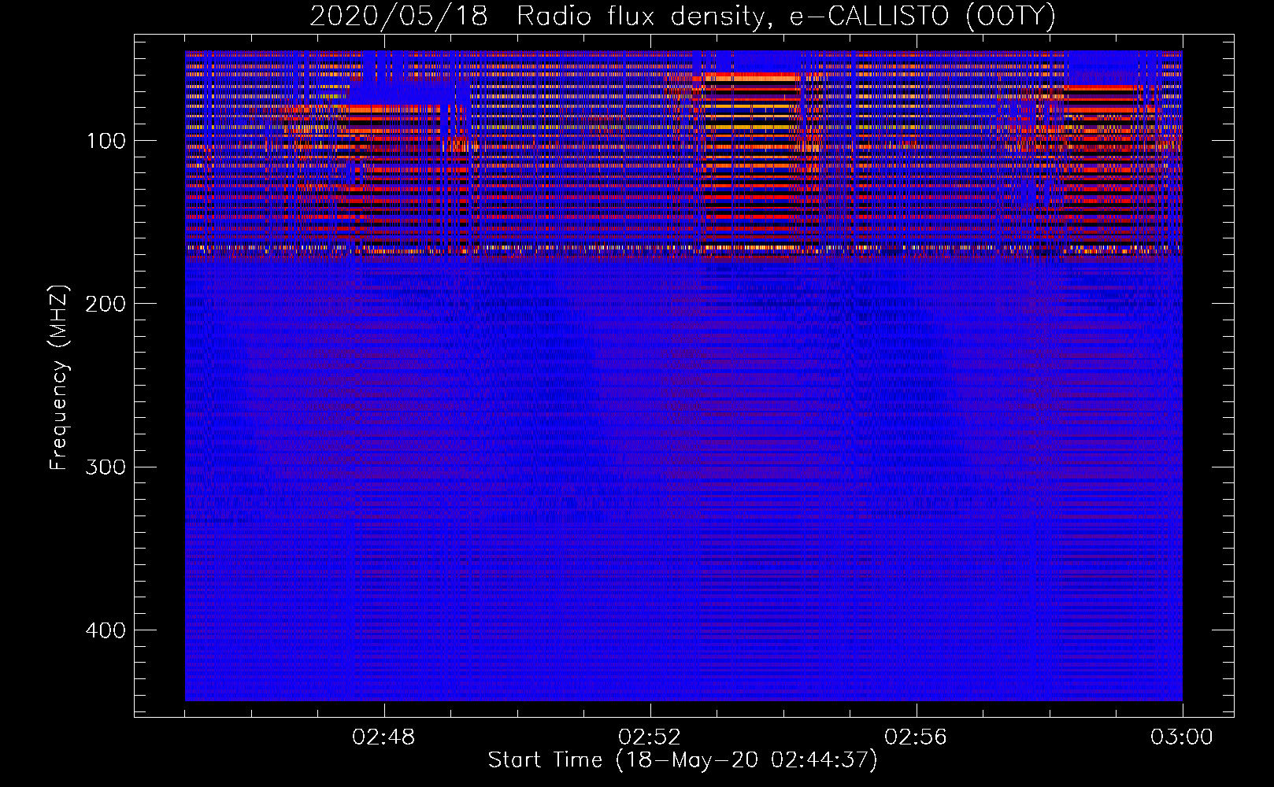Click the '02:48' time tick label
This screenshot has width=1274, height=787.
383,737
